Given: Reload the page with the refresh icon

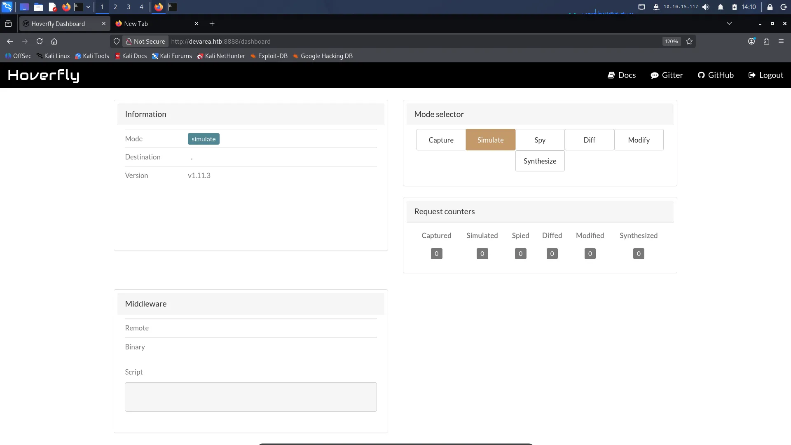Looking at the screenshot, I should (x=40, y=41).
